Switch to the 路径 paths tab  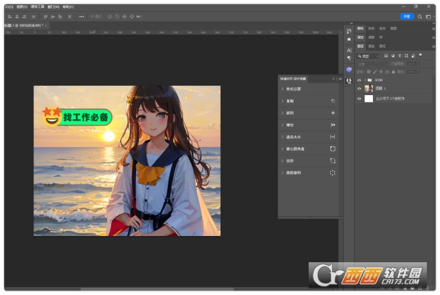pos(382,47)
